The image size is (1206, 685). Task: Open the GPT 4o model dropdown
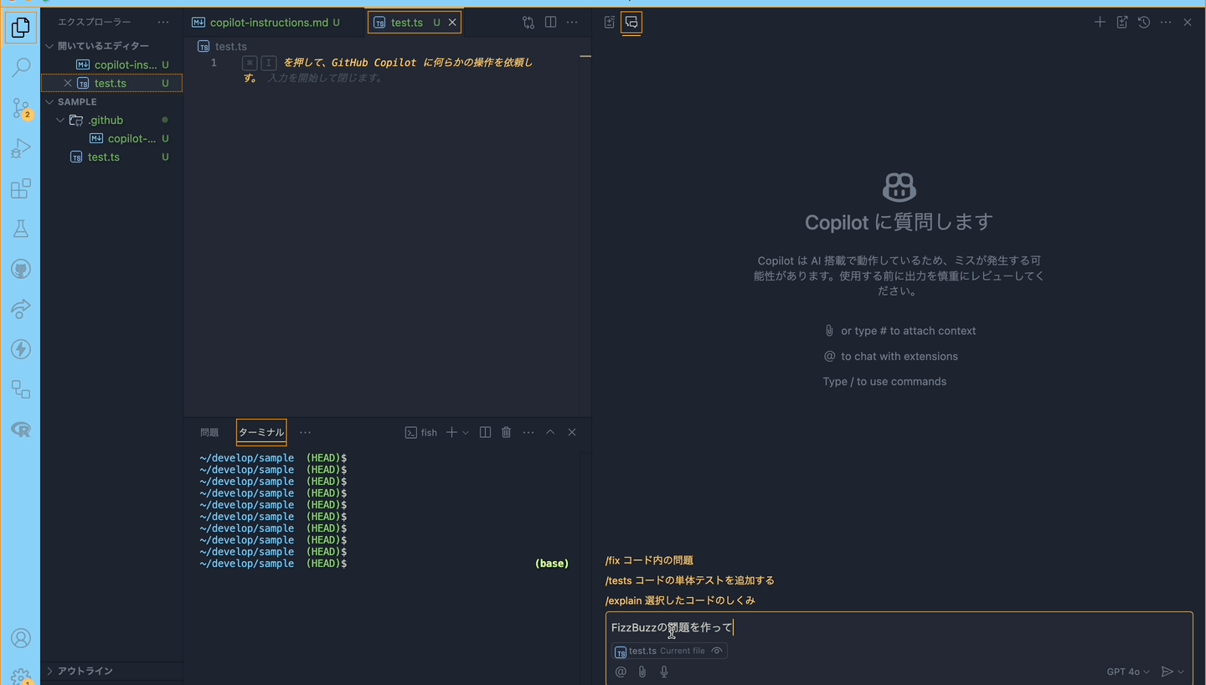click(1127, 671)
